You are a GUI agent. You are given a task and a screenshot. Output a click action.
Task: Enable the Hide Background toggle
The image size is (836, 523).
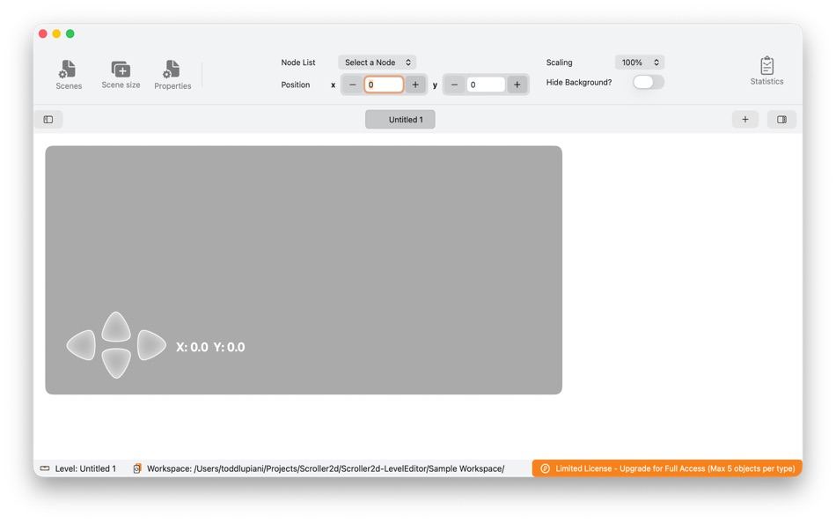click(x=648, y=81)
